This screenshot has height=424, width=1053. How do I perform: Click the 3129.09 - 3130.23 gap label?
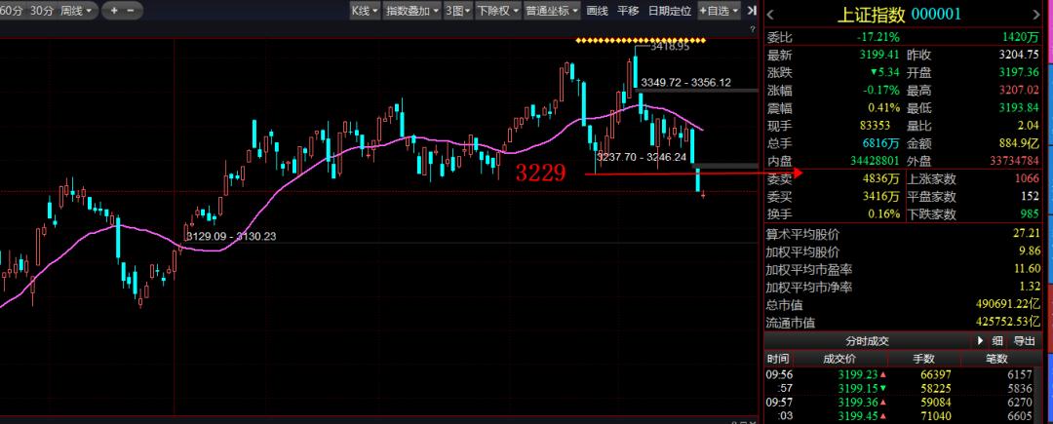point(231,236)
